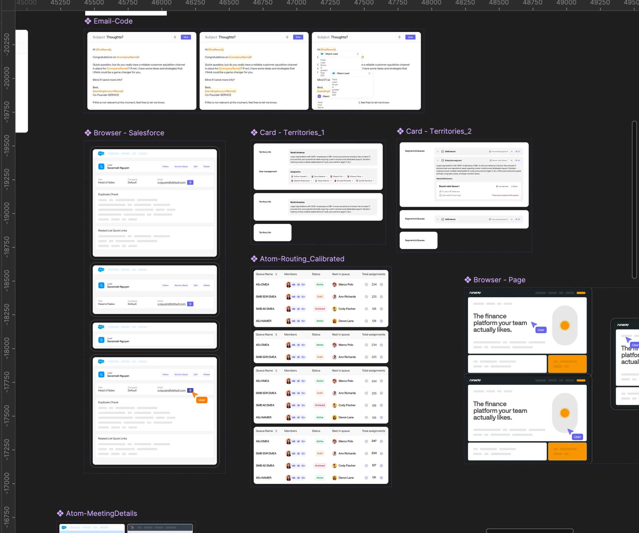Click the horizontal scrollbar at the bottom

coord(529,530)
